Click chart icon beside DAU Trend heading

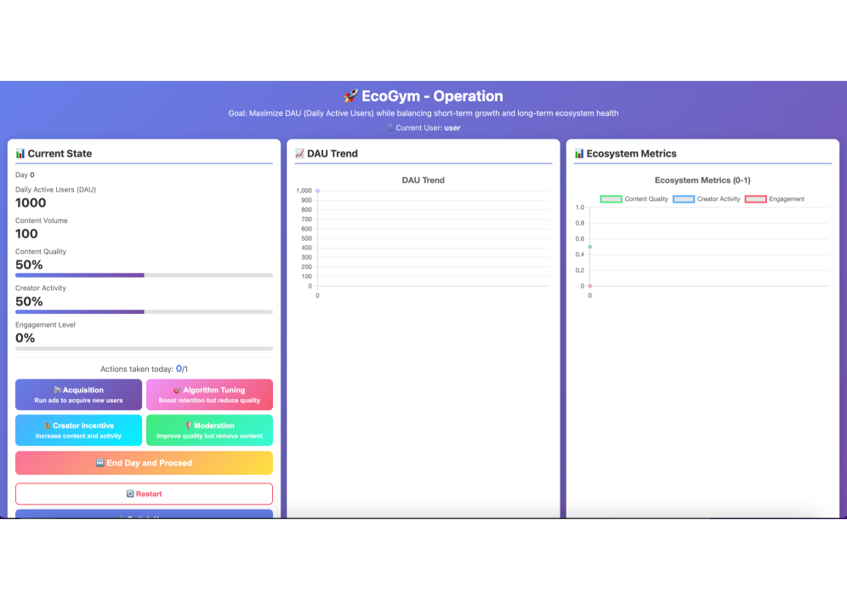coord(299,153)
